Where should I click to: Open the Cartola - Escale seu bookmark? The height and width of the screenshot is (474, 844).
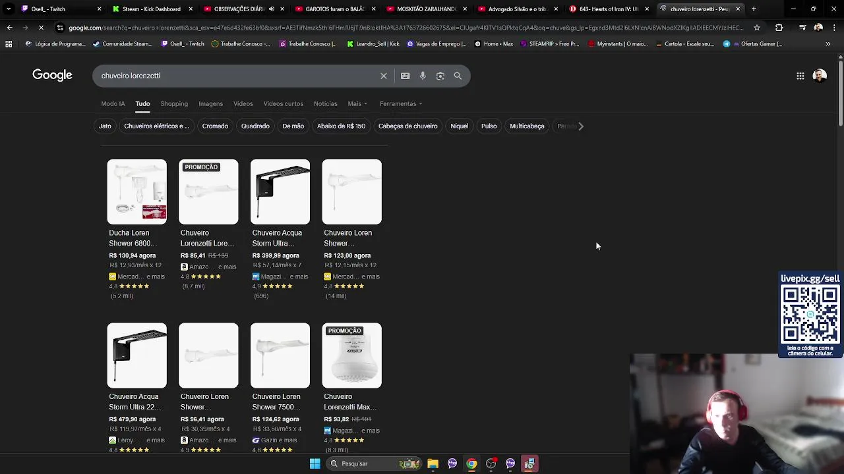tap(685, 44)
